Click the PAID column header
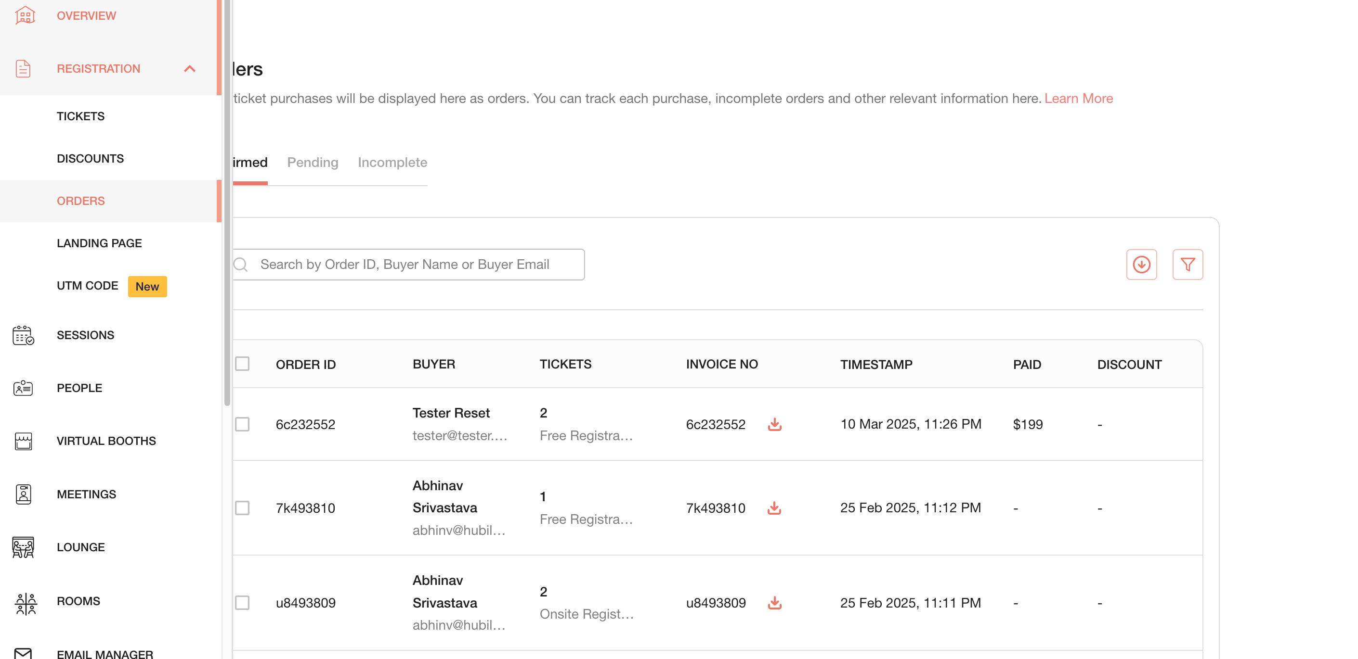1358x659 pixels. pos(1027,365)
